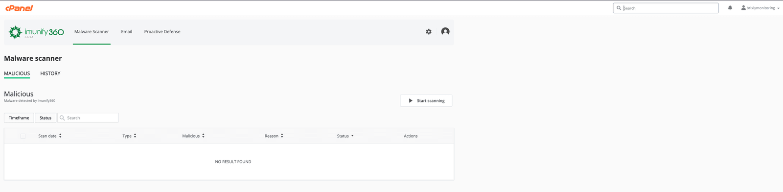Open the Timeframe filter
Image resolution: width=783 pixels, height=192 pixels.
click(x=19, y=118)
